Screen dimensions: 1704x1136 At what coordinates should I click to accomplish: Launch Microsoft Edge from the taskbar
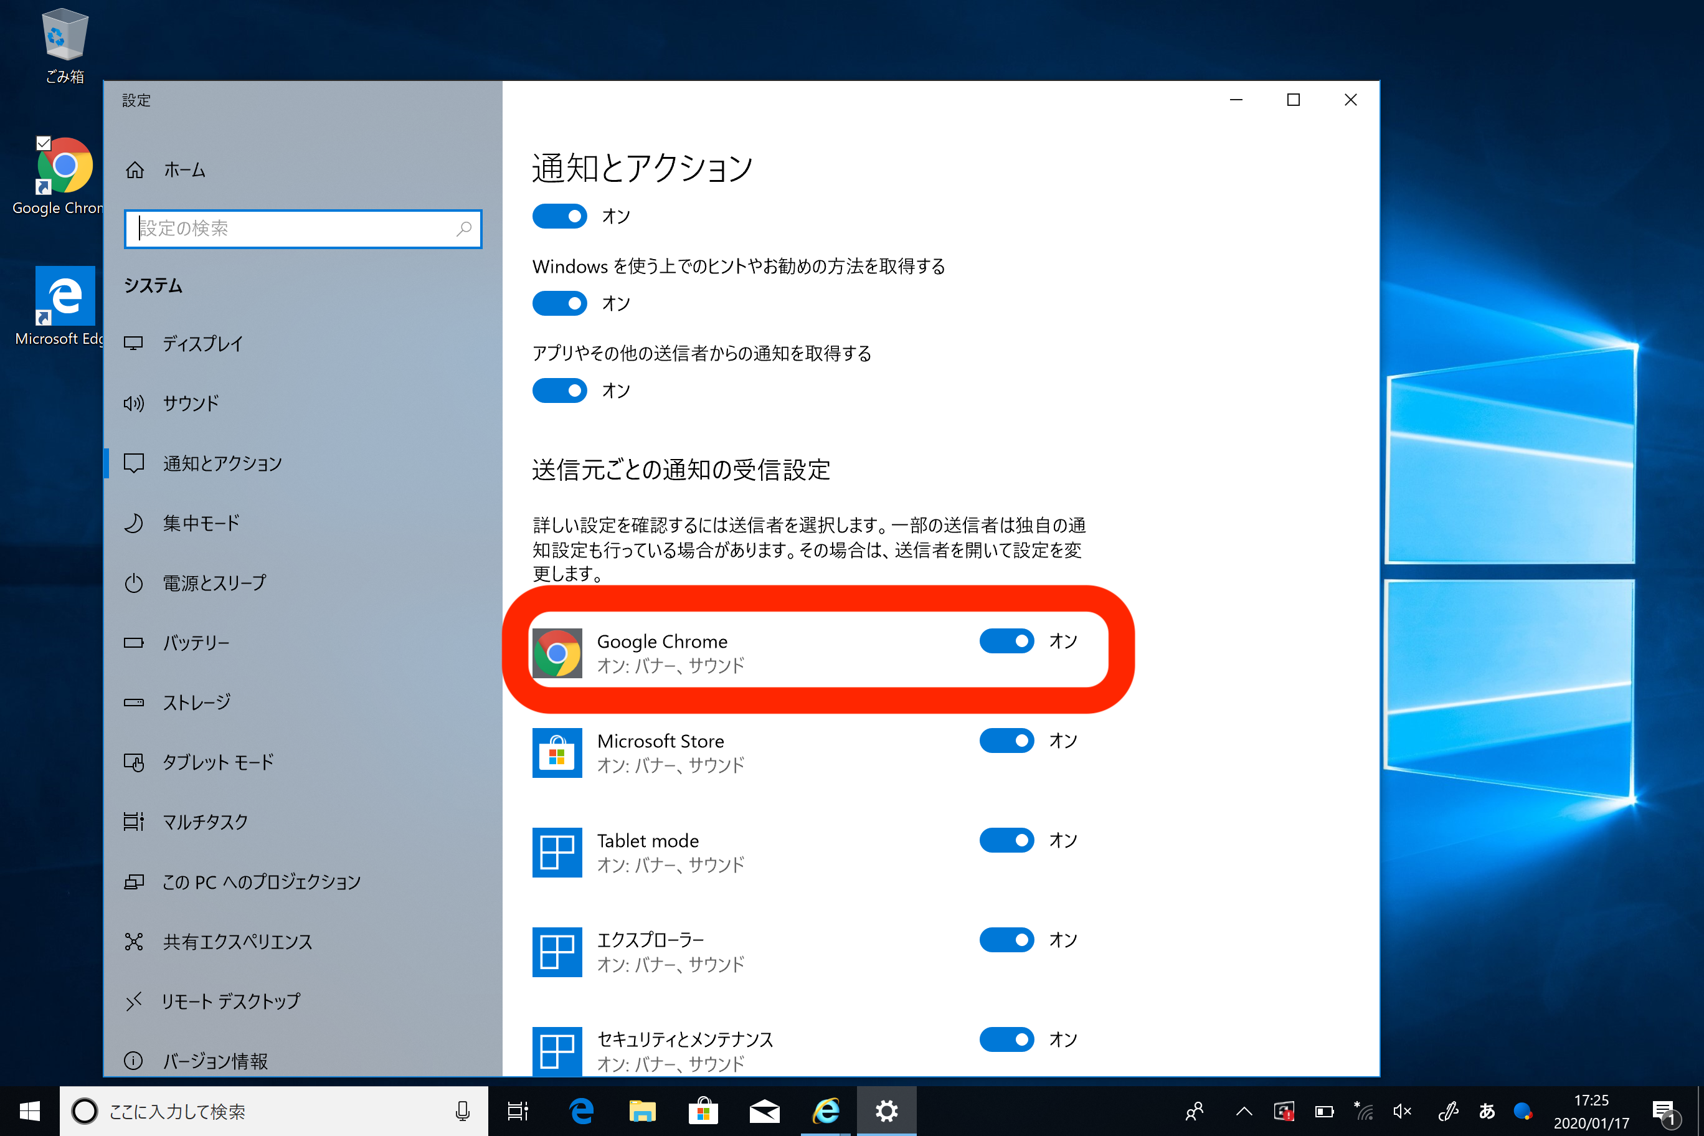click(581, 1111)
